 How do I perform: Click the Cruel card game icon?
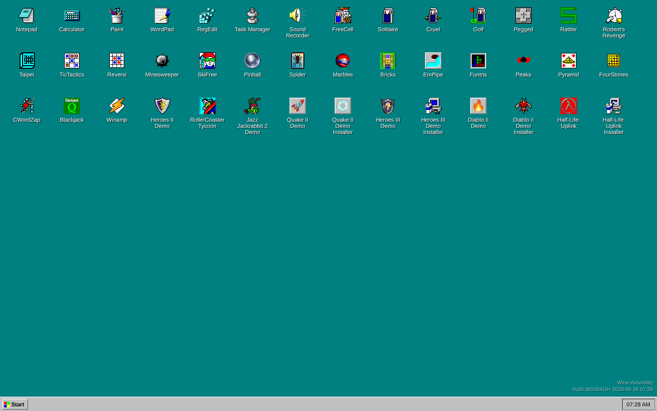433,15
